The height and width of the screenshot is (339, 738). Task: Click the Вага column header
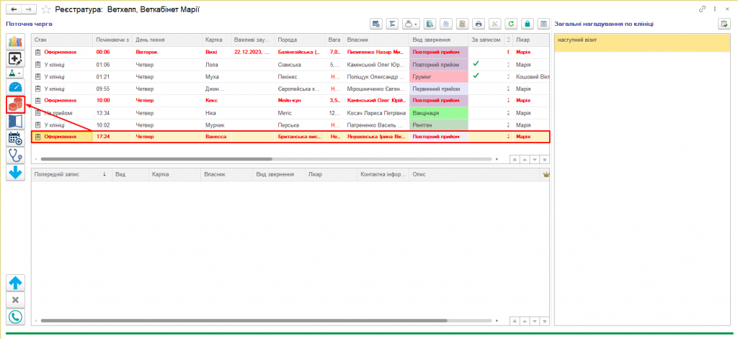[334, 40]
